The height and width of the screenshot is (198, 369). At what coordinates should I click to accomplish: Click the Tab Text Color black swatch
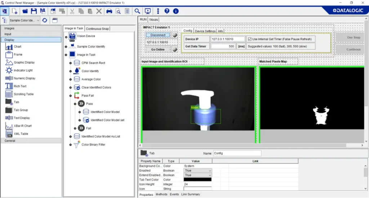pos(197,180)
